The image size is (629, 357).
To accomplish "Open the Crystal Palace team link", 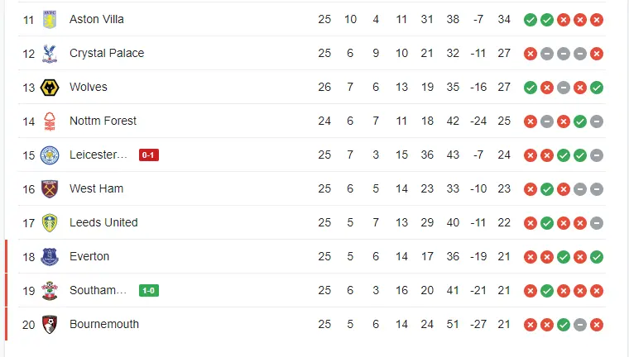I will [107, 53].
